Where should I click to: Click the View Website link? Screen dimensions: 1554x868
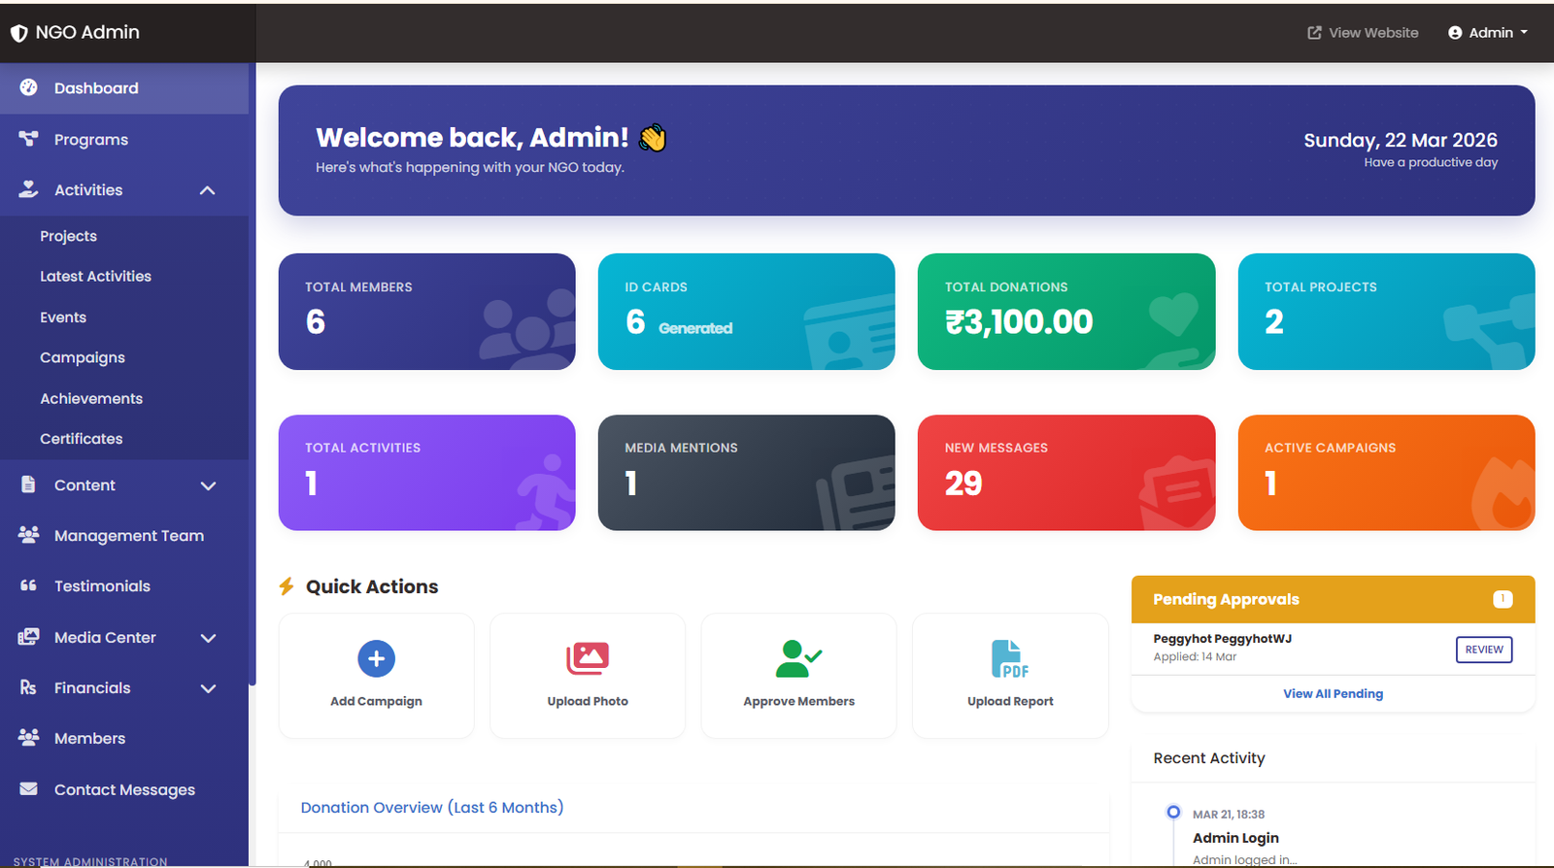pyautogui.click(x=1363, y=33)
